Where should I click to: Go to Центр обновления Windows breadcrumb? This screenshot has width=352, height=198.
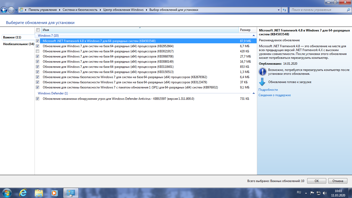pyautogui.click(x=123, y=10)
